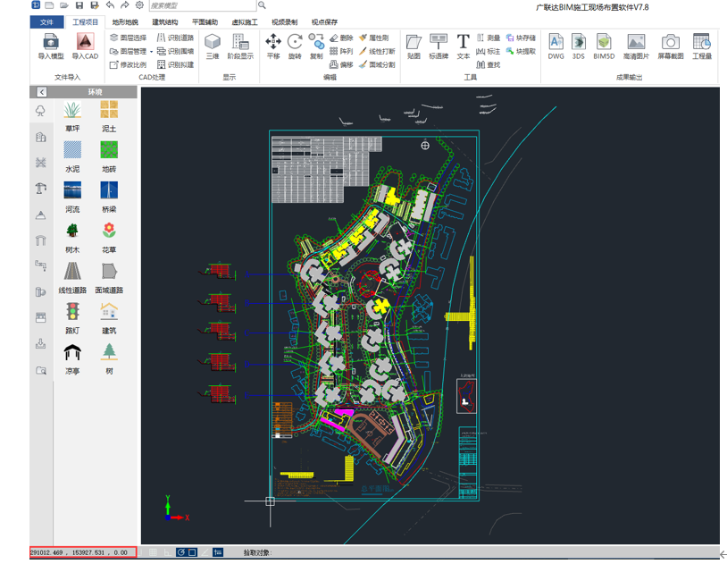Screen dimensions: 727x564
Task: Click the 偏移 offset tool
Action: [x=341, y=64]
